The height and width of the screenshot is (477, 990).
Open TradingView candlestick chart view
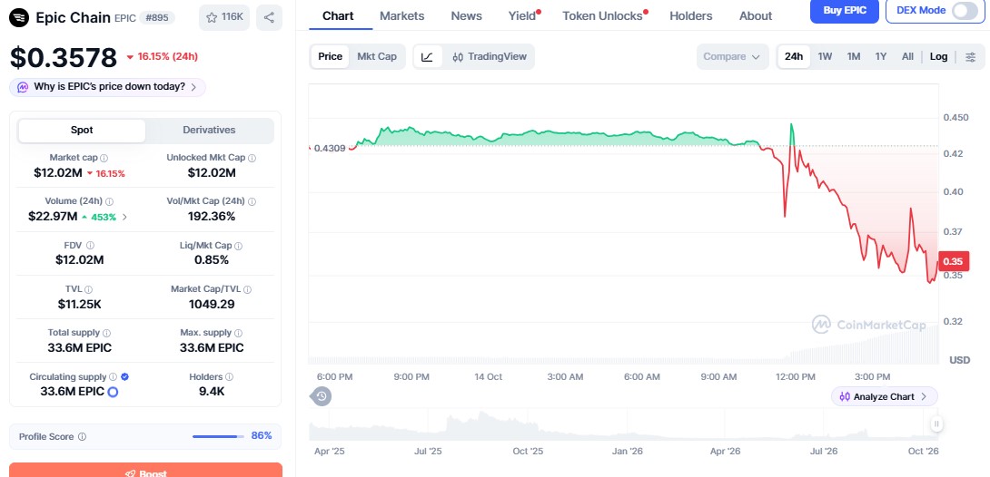(x=490, y=57)
